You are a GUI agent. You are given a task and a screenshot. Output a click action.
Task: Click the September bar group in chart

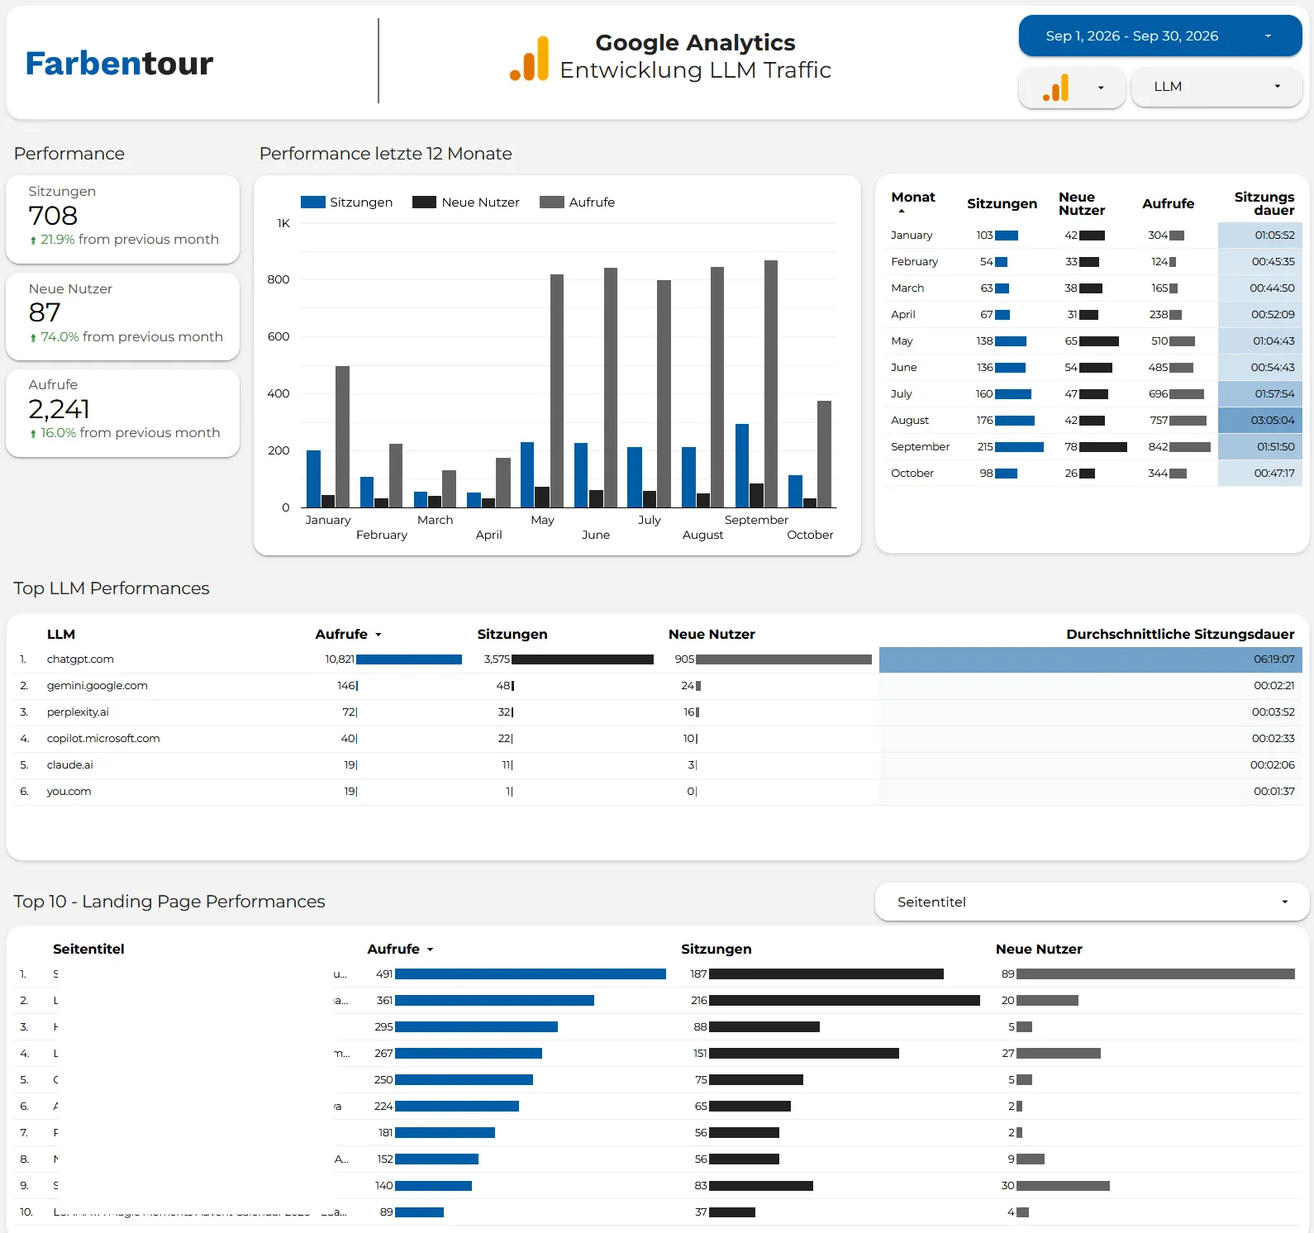tap(756, 383)
